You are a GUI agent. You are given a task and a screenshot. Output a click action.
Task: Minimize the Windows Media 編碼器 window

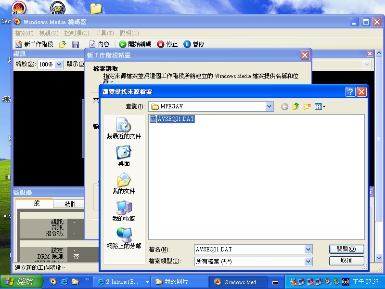355,22
